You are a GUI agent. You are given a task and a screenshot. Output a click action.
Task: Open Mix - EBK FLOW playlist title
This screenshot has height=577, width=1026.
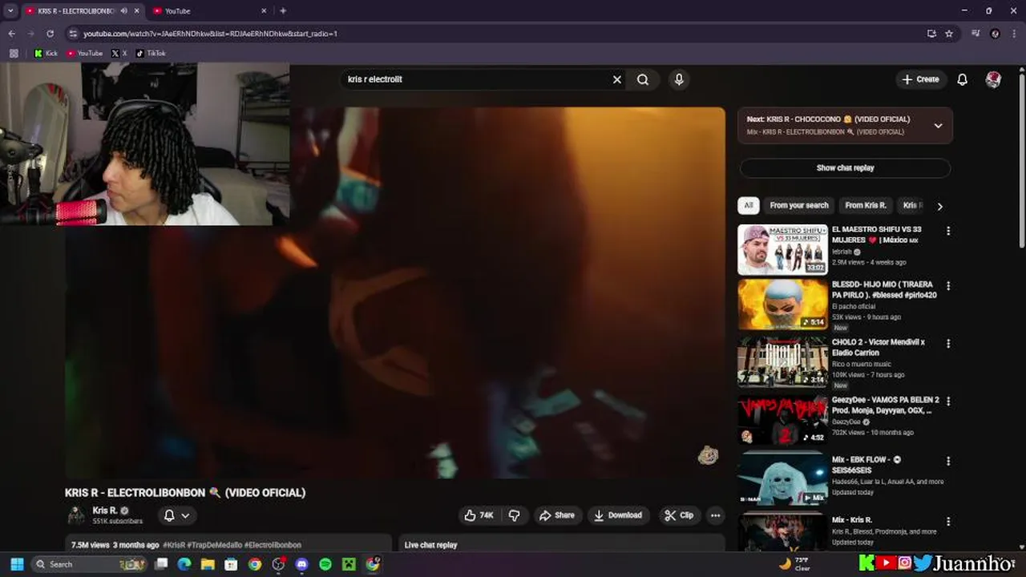(x=866, y=465)
